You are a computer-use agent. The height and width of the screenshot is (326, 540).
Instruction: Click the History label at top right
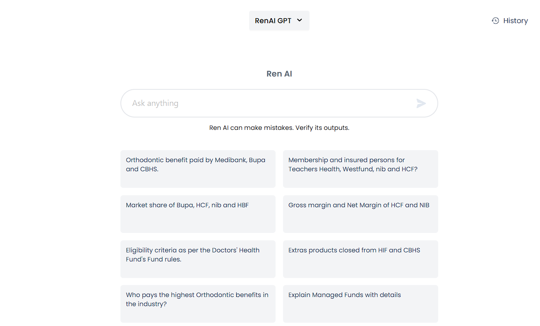[x=516, y=20]
